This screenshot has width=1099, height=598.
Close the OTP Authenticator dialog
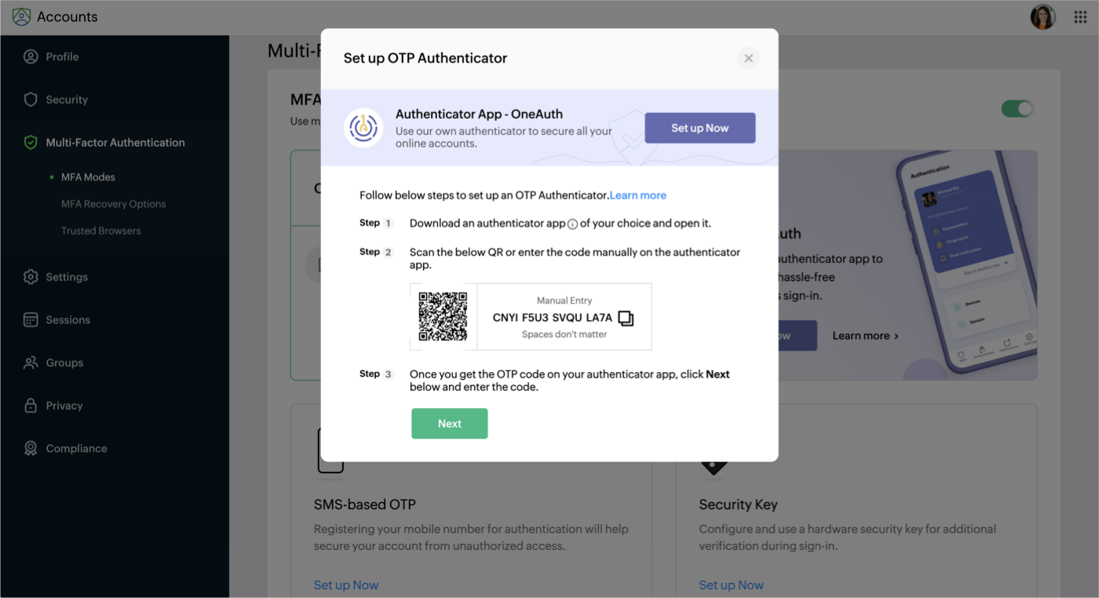pyautogui.click(x=748, y=58)
